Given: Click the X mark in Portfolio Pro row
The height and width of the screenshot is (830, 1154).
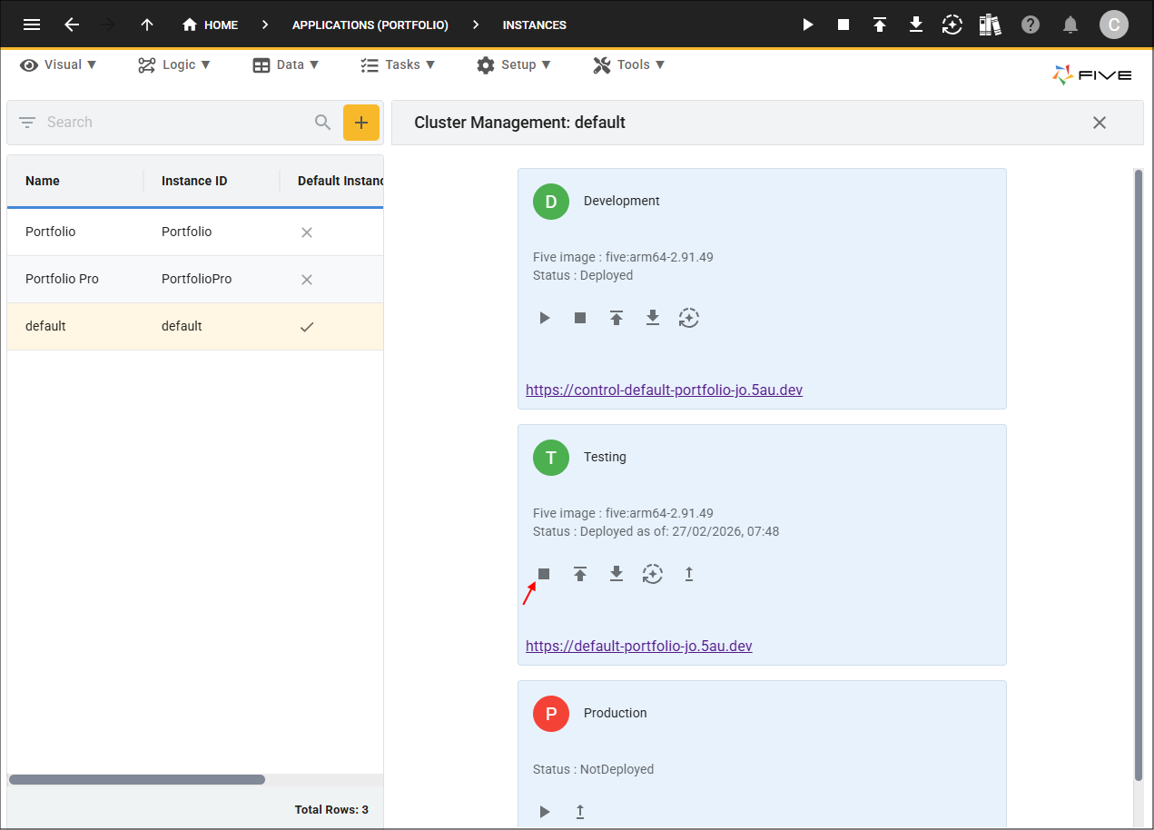Looking at the screenshot, I should 307,279.
